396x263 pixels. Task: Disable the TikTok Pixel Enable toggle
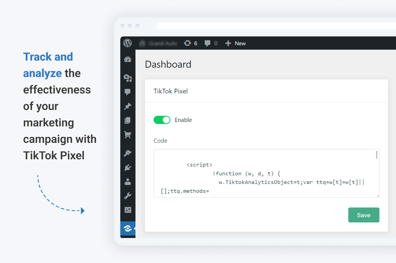pos(162,120)
